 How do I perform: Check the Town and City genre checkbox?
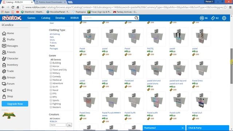click(x=51, y=70)
